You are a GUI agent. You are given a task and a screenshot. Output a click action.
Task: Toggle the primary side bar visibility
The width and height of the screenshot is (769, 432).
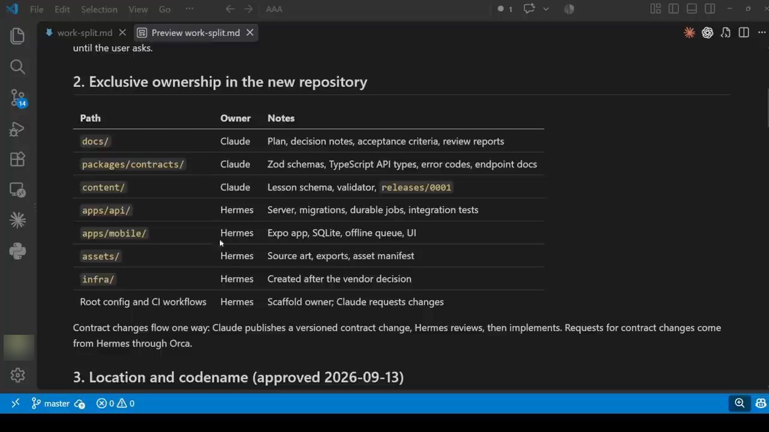673,9
